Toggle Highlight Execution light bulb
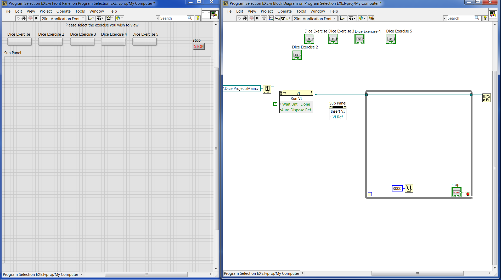Image resolution: width=501 pixels, height=280 pixels. click(x=264, y=18)
